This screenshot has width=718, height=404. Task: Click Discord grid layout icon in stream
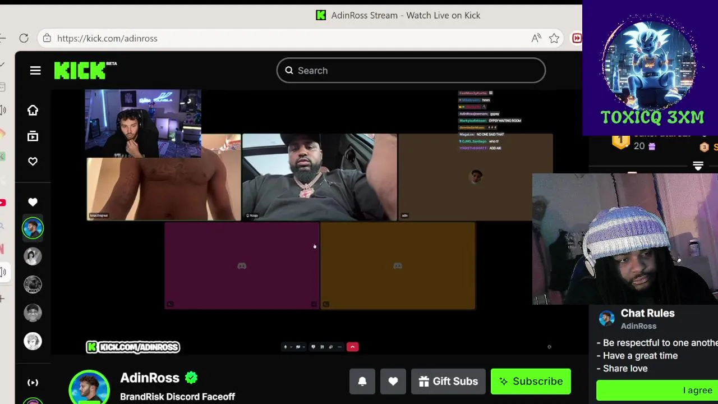pos(322,347)
